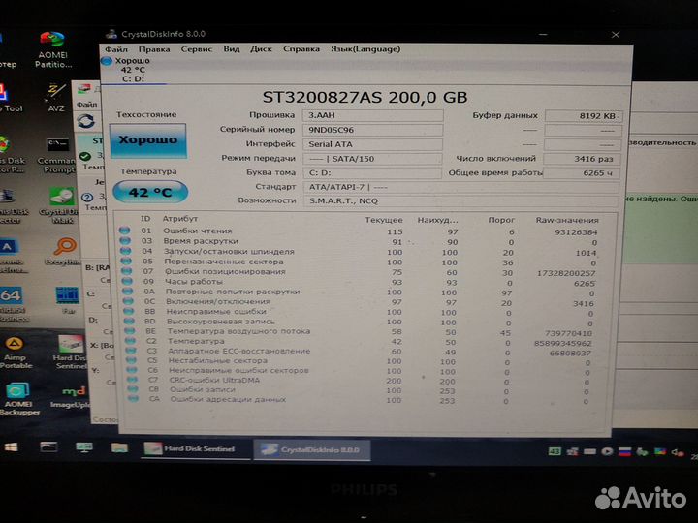Click the Текущее column header

(x=384, y=220)
